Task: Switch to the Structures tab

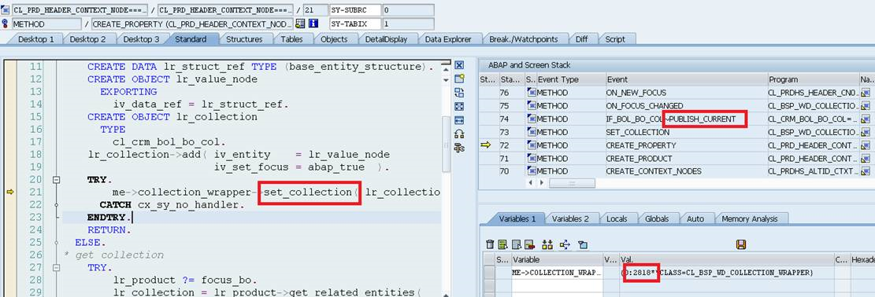Action: 244,39
